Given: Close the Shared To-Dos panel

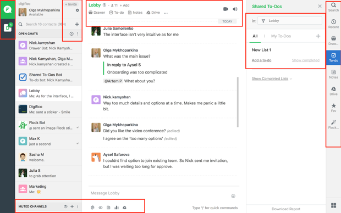Looking at the screenshot, I should point(320,6).
